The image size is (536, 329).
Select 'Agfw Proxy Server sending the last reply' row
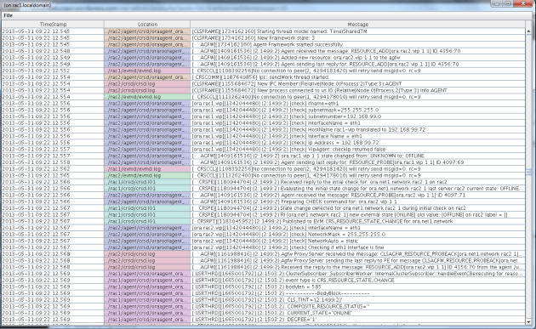pyautogui.click(x=357, y=261)
